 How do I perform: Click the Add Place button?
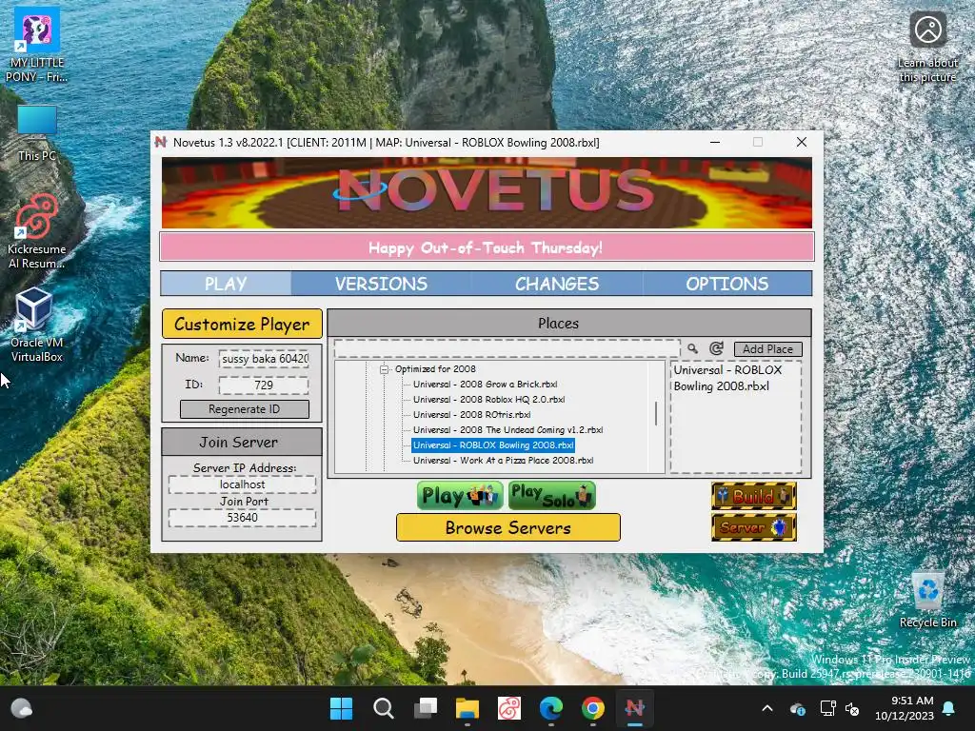(x=768, y=349)
